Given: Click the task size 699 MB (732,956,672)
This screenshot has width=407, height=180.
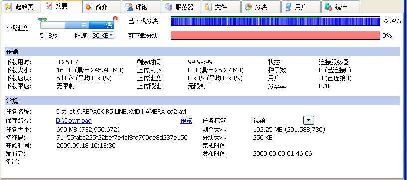Looking at the screenshot, I should [x=88, y=129].
